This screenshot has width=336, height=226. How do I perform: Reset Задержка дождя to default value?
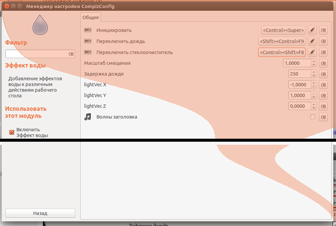click(323, 74)
